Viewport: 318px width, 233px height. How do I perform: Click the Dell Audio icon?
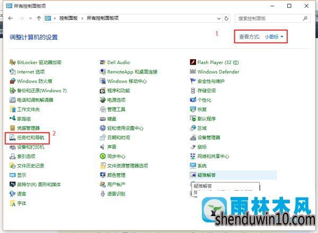(x=103, y=62)
